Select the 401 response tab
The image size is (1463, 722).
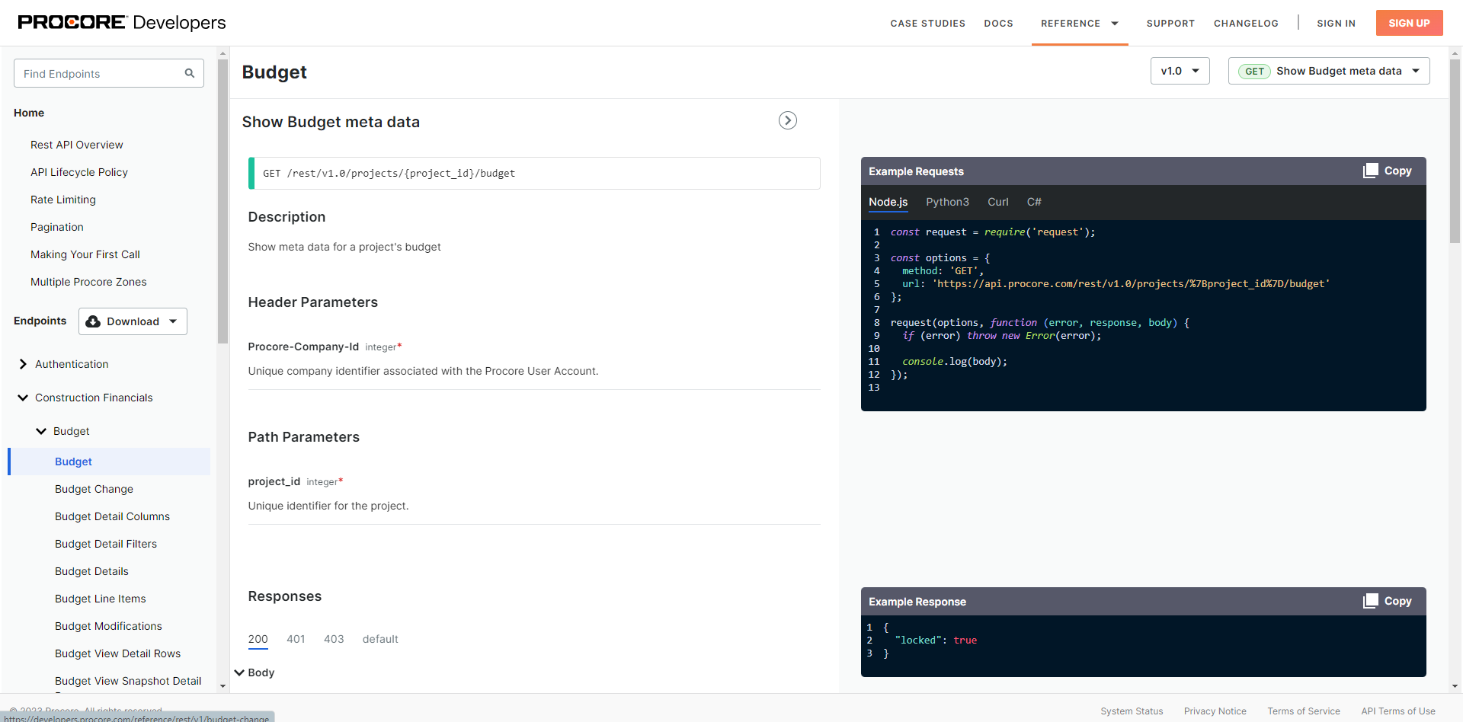click(296, 639)
